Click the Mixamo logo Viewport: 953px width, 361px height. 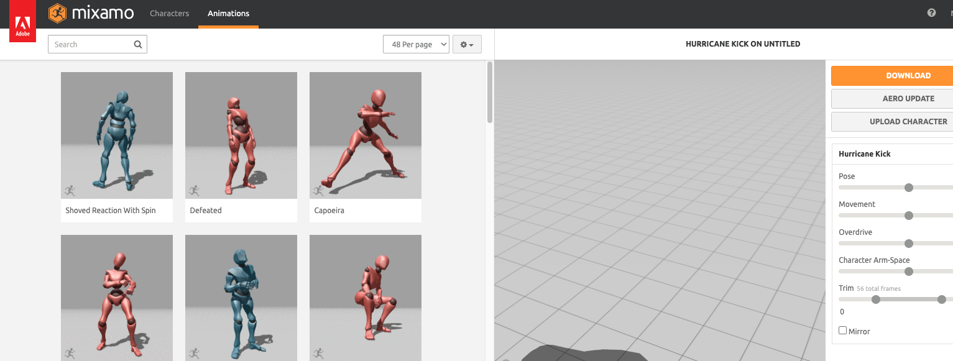(x=91, y=12)
